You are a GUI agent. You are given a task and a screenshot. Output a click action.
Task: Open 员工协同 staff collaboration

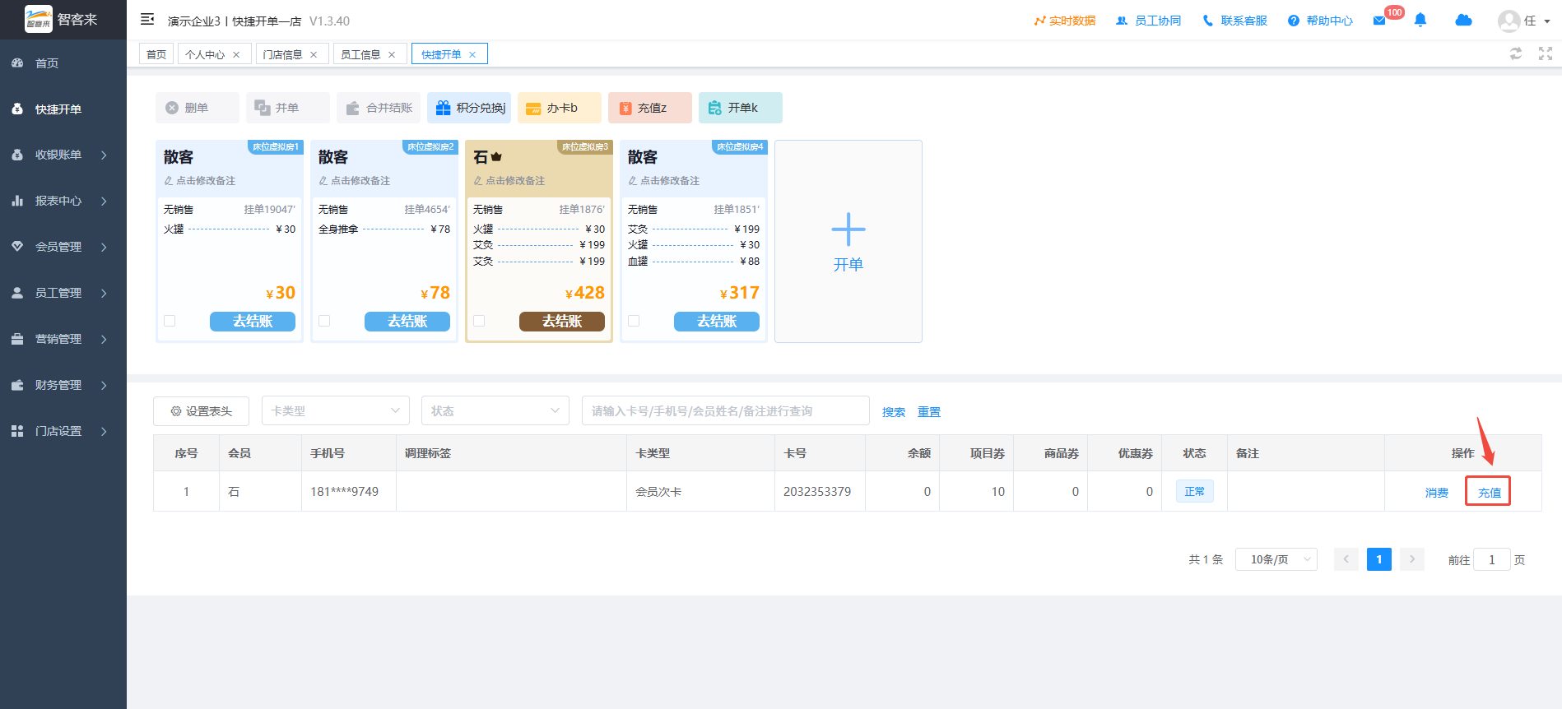click(x=1148, y=21)
